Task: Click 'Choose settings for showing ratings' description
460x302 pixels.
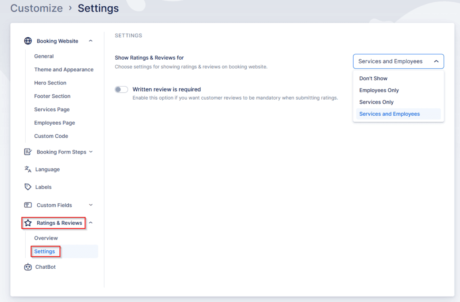Action: pyautogui.click(x=191, y=67)
